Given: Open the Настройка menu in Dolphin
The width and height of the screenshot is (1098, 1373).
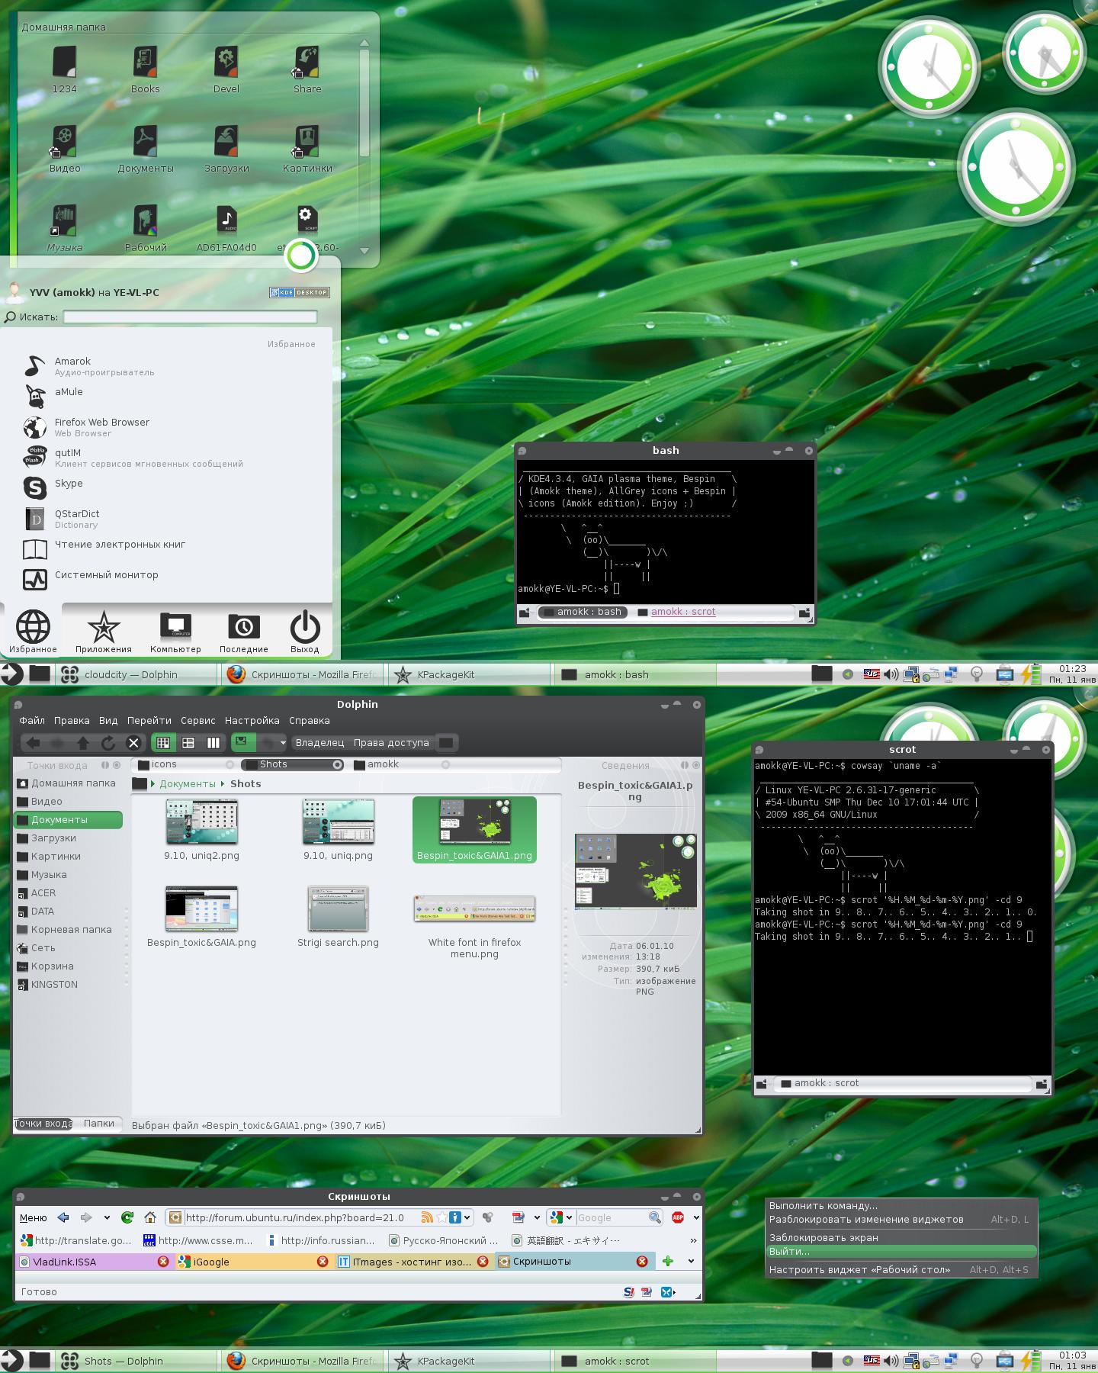Looking at the screenshot, I should pyautogui.click(x=252, y=720).
